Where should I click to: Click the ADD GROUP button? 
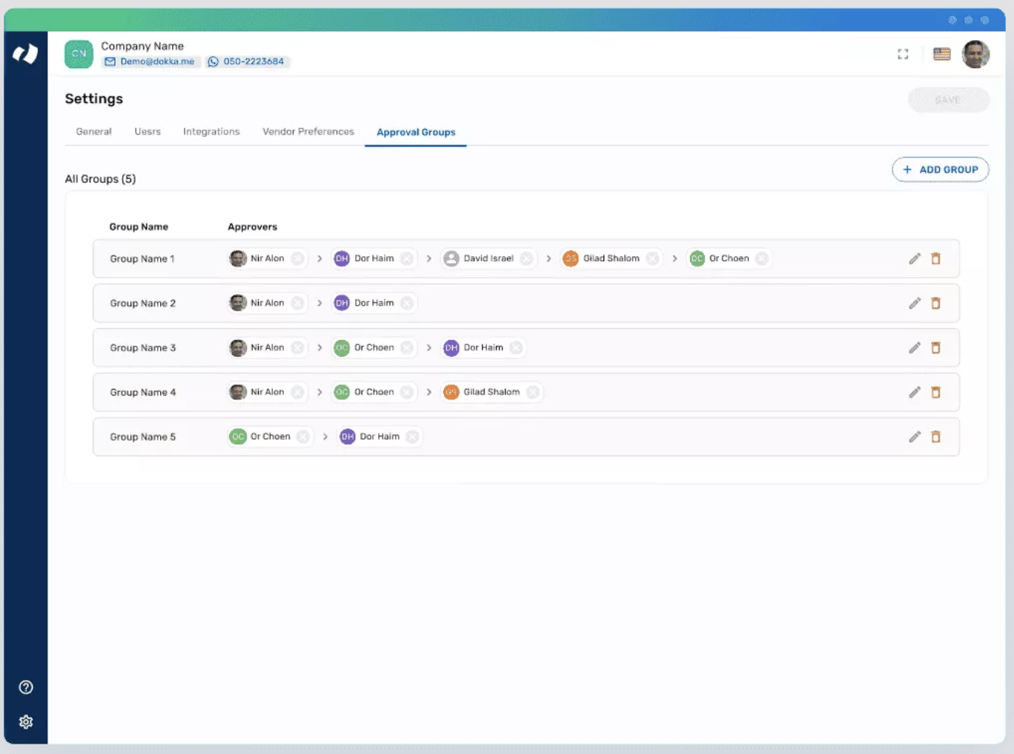coord(940,170)
